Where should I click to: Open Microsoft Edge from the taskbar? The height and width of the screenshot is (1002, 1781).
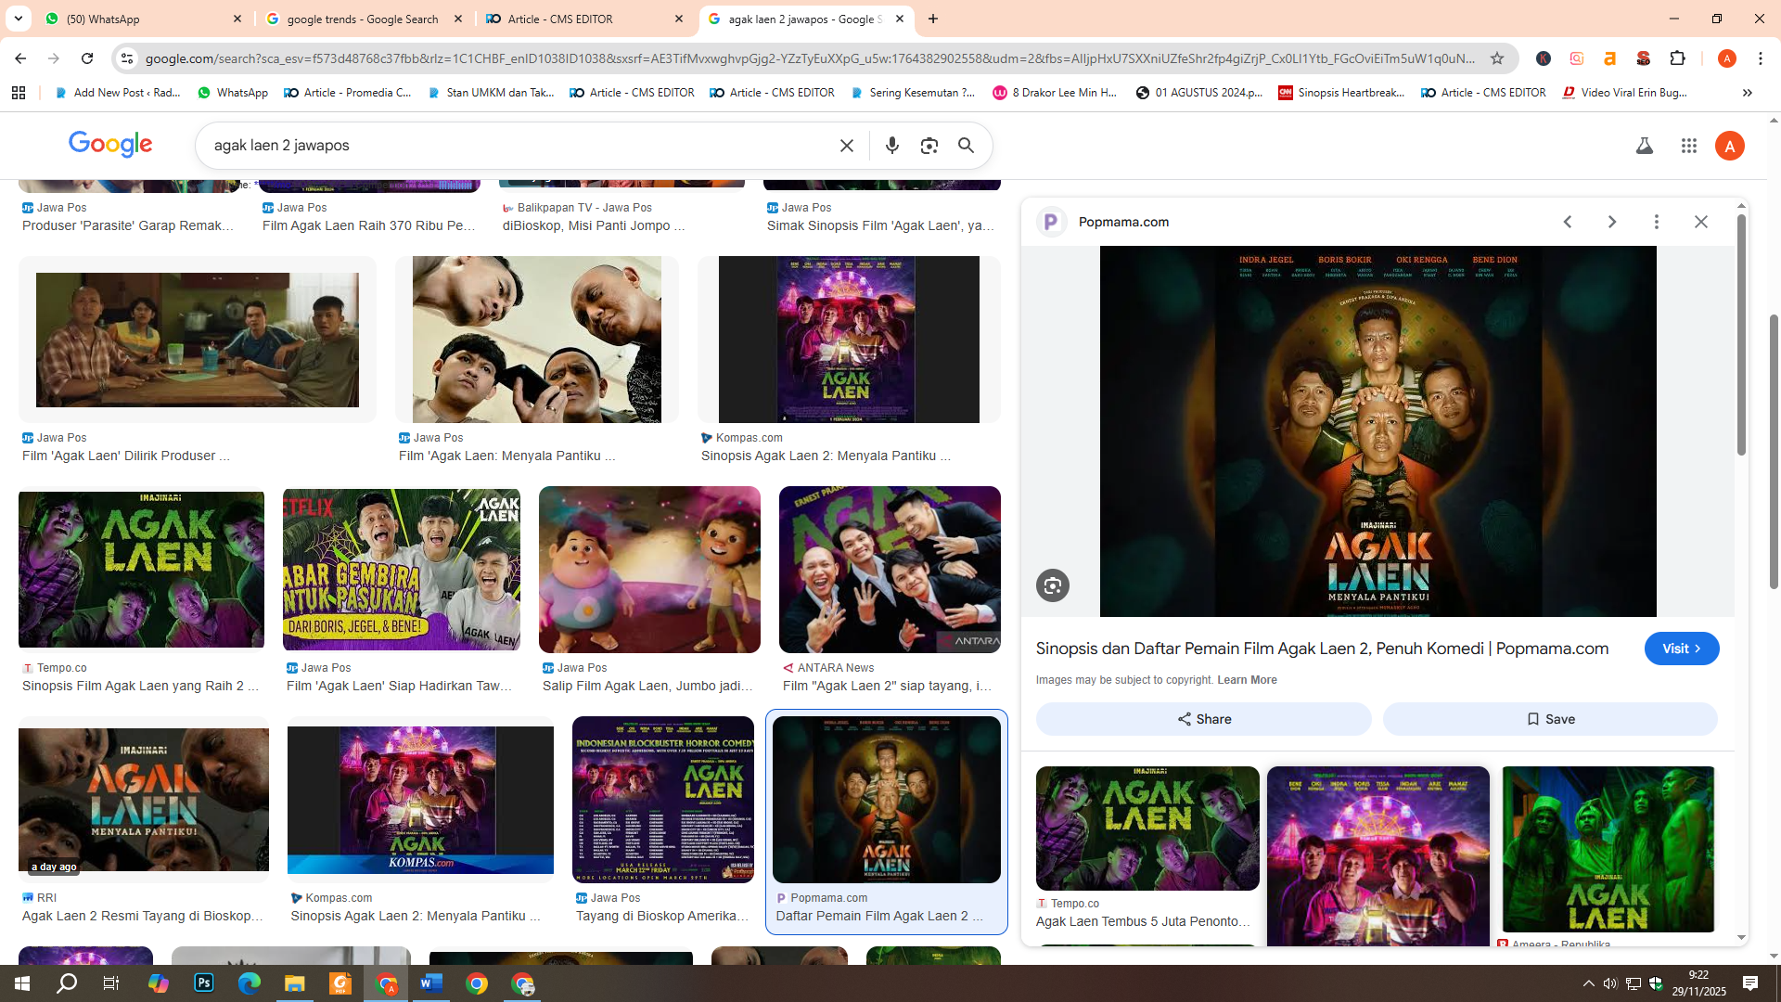250,983
